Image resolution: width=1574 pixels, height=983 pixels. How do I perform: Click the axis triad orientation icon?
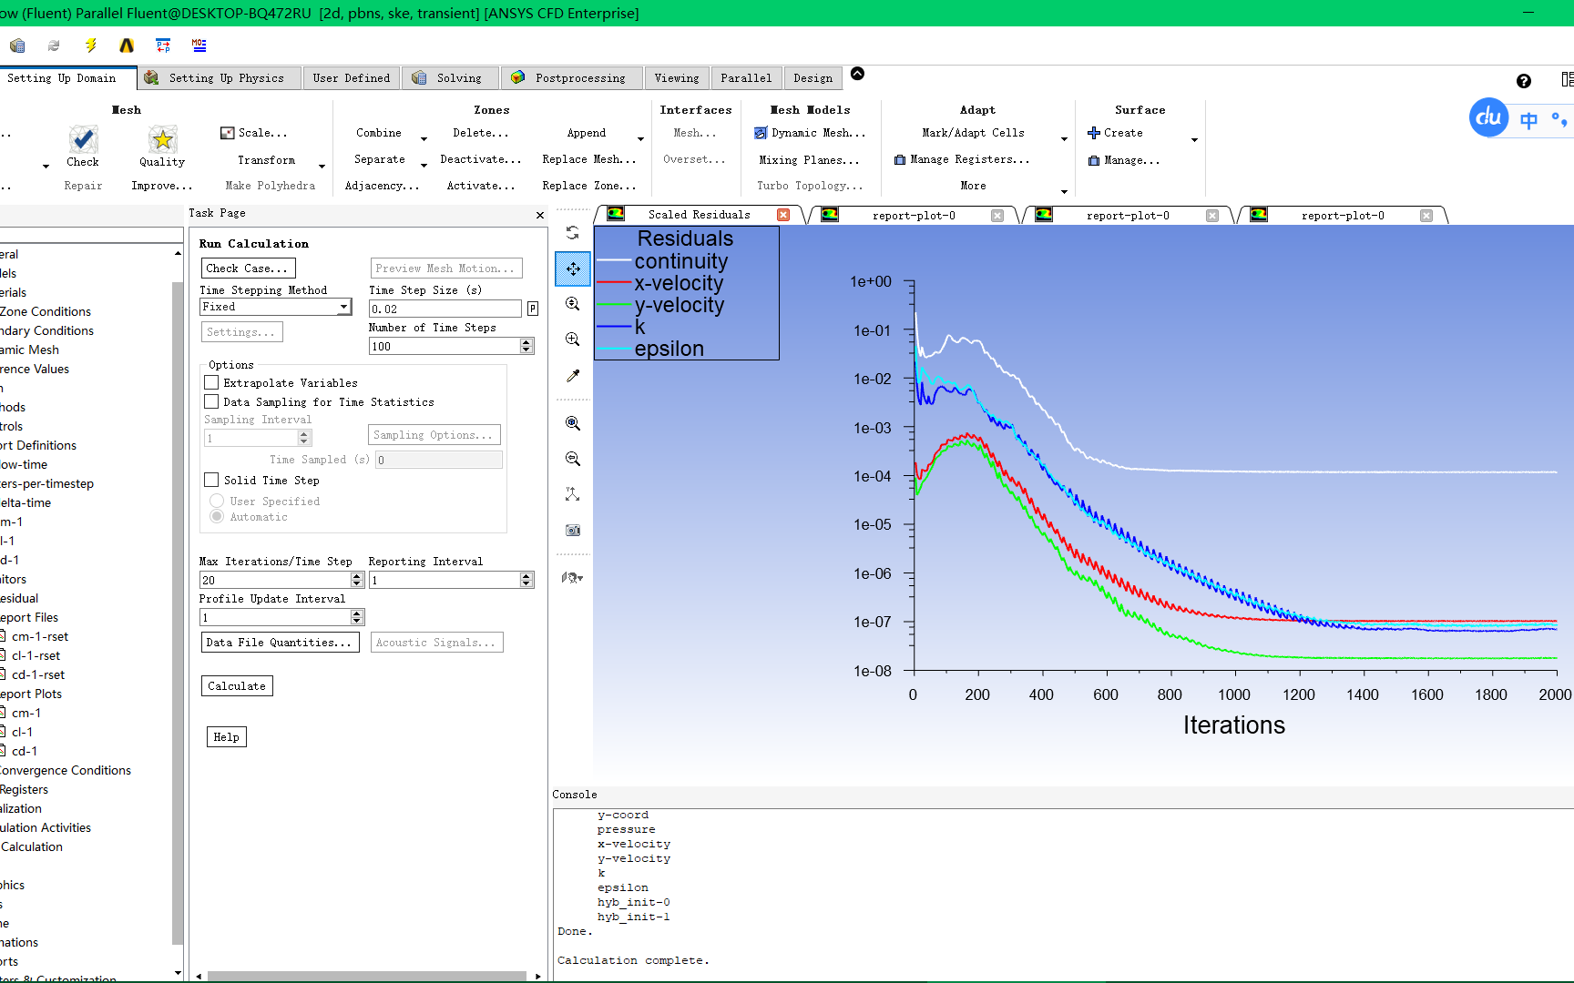[572, 494]
